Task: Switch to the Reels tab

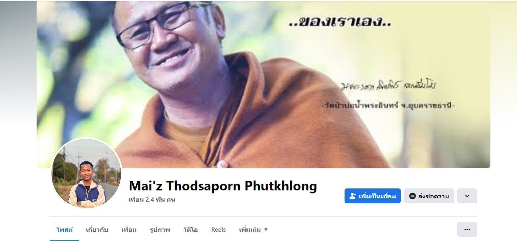Action: pyautogui.click(x=219, y=229)
